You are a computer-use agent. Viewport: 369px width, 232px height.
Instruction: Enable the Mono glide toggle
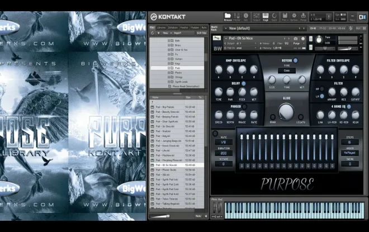tap(272, 117)
